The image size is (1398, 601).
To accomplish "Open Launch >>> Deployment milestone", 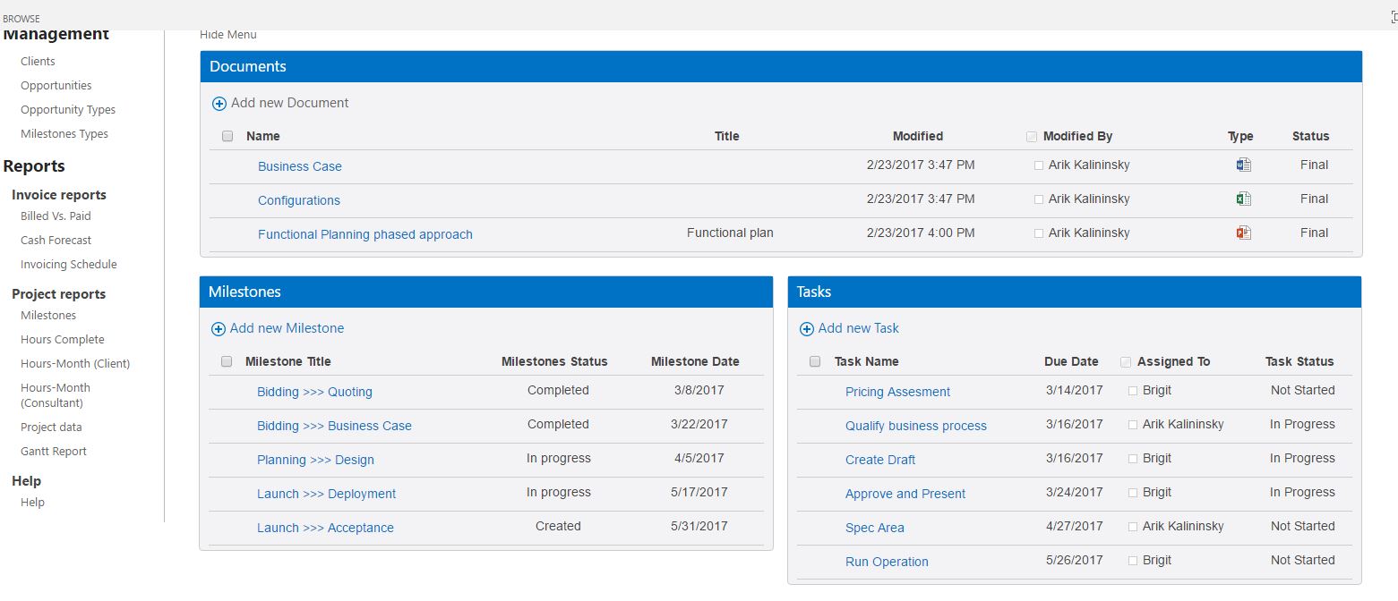I will 326,494.
